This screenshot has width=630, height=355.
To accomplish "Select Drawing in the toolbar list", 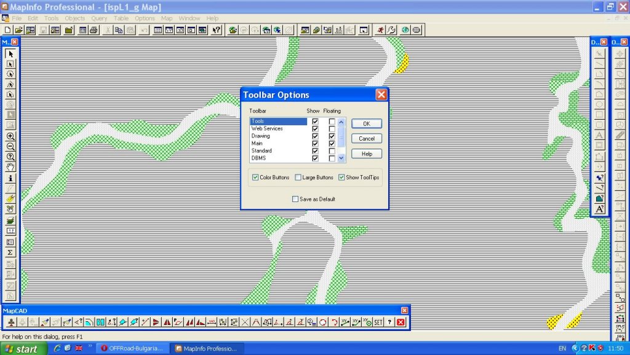I will pyautogui.click(x=261, y=136).
